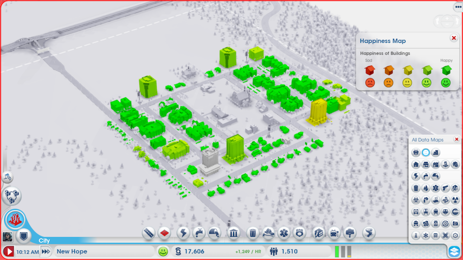463x260 pixels.
Task: Open population panel showing 1,510
Action: [x=299, y=251]
